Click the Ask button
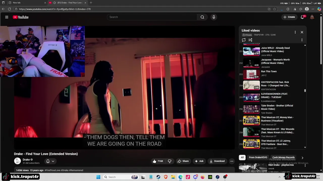 click(x=199, y=161)
